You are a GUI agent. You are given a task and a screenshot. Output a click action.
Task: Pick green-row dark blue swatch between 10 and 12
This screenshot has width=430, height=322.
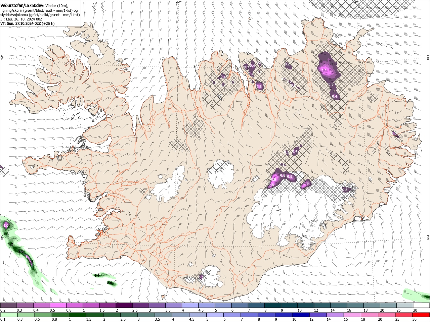[x=301, y=315]
